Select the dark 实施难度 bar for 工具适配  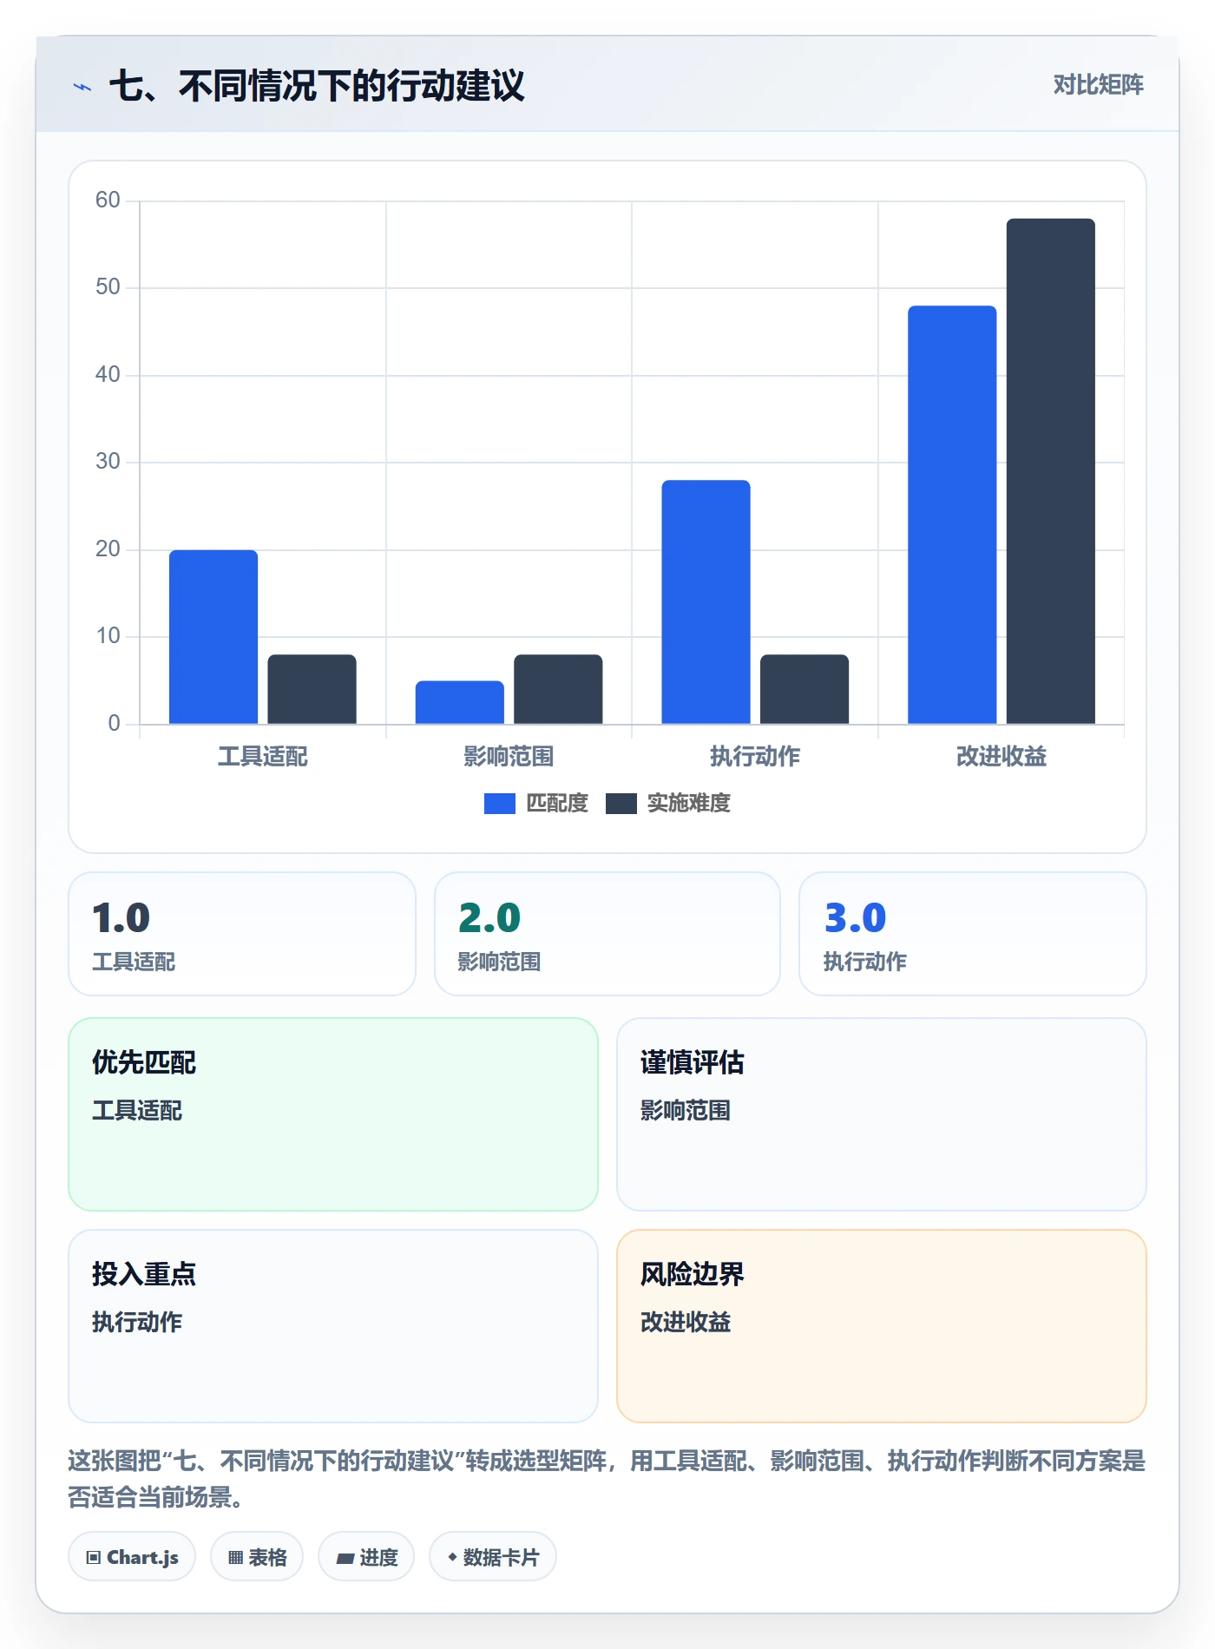click(x=312, y=689)
